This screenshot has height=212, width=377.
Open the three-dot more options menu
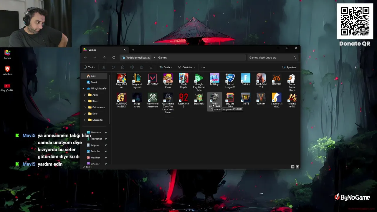pos(203,67)
